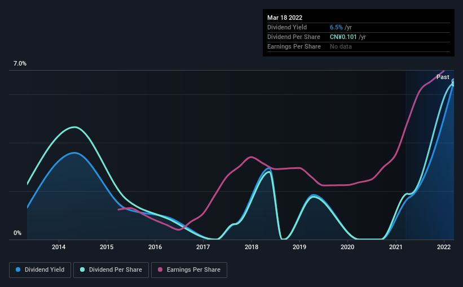Click the data point marker at chart end
Image resolution: width=463 pixels, height=287 pixels.
coord(453,82)
